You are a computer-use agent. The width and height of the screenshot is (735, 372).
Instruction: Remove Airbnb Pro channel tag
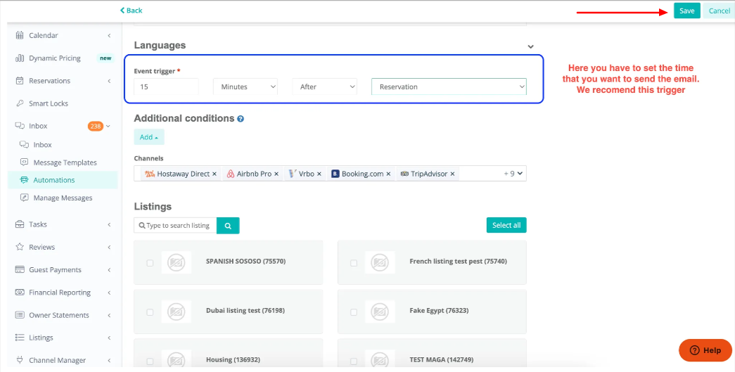click(x=276, y=174)
